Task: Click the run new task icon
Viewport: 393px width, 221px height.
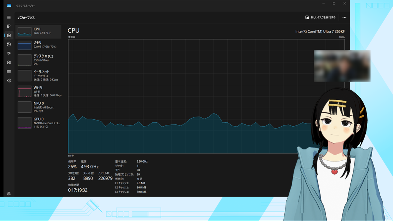Action: click(307, 17)
